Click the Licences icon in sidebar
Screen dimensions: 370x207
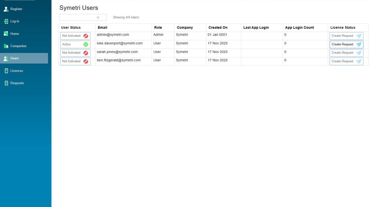6,71
